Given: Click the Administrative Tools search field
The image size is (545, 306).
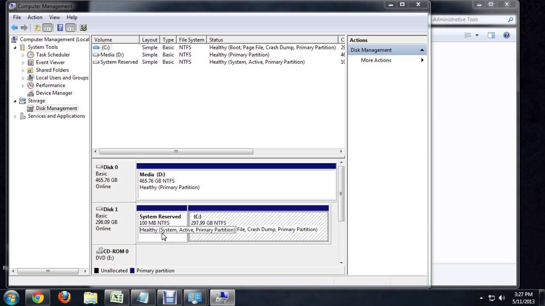Looking at the screenshot, I should (473, 20).
